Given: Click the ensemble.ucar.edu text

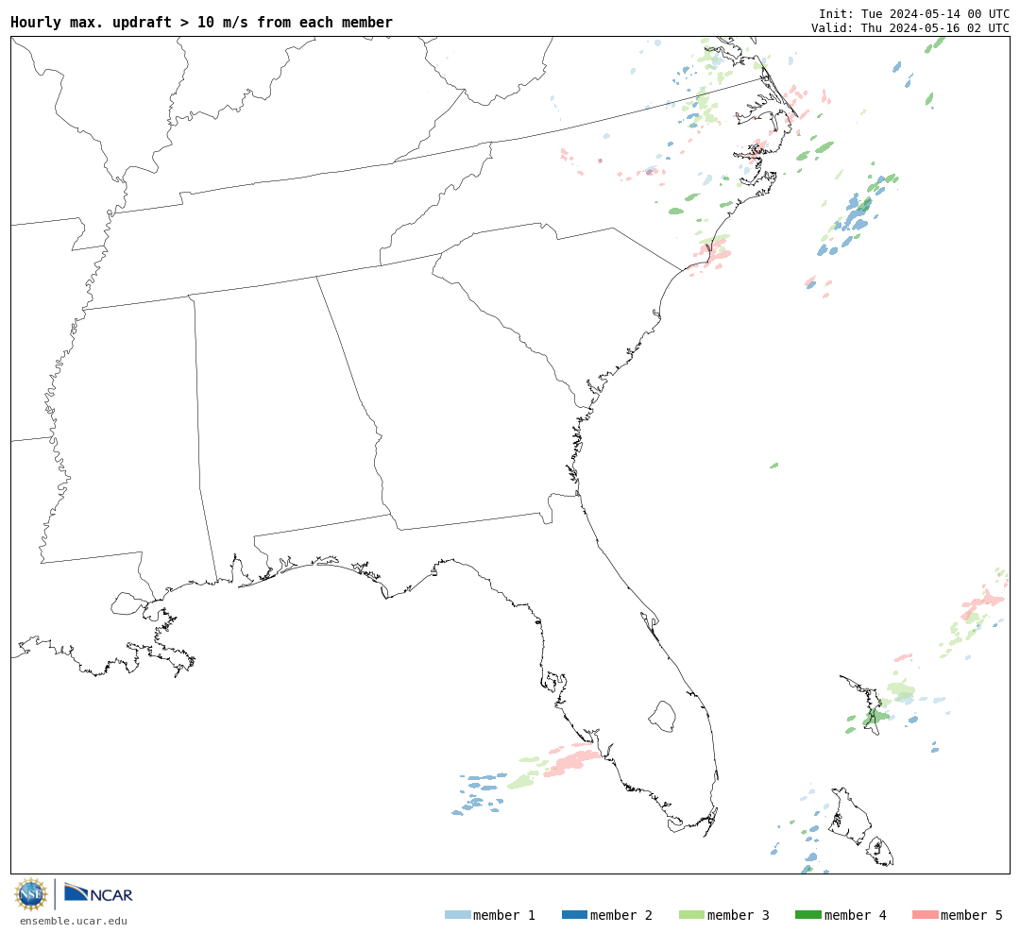Looking at the screenshot, I should (x=74, y=921).
